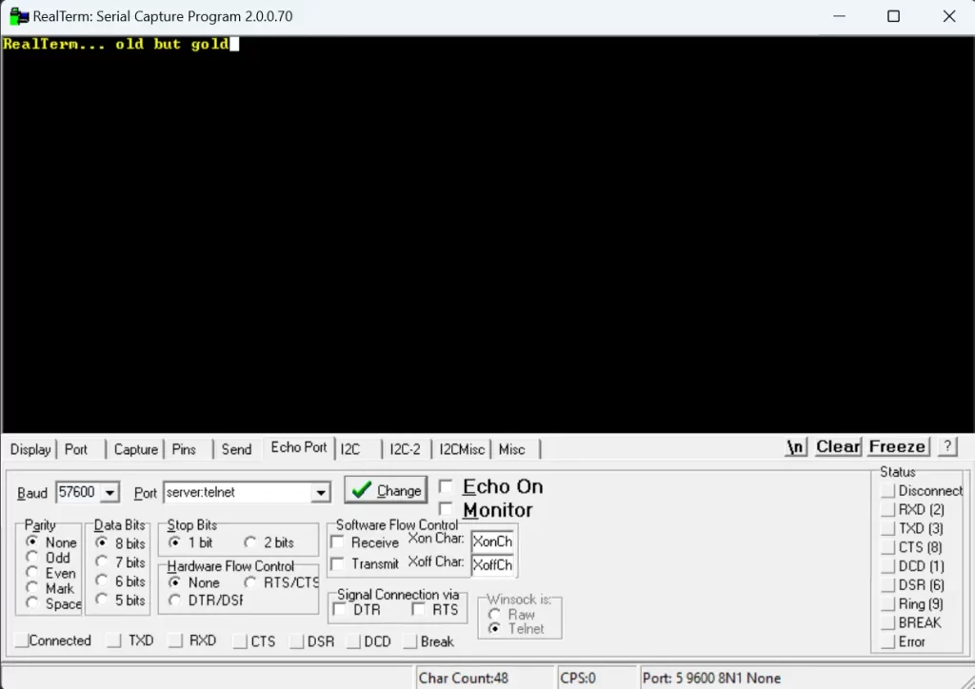Open the I2C tab
The image size is (975, 689).
click(x=350, y=449)
